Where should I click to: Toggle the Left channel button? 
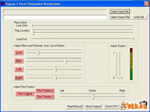[19, 69]
